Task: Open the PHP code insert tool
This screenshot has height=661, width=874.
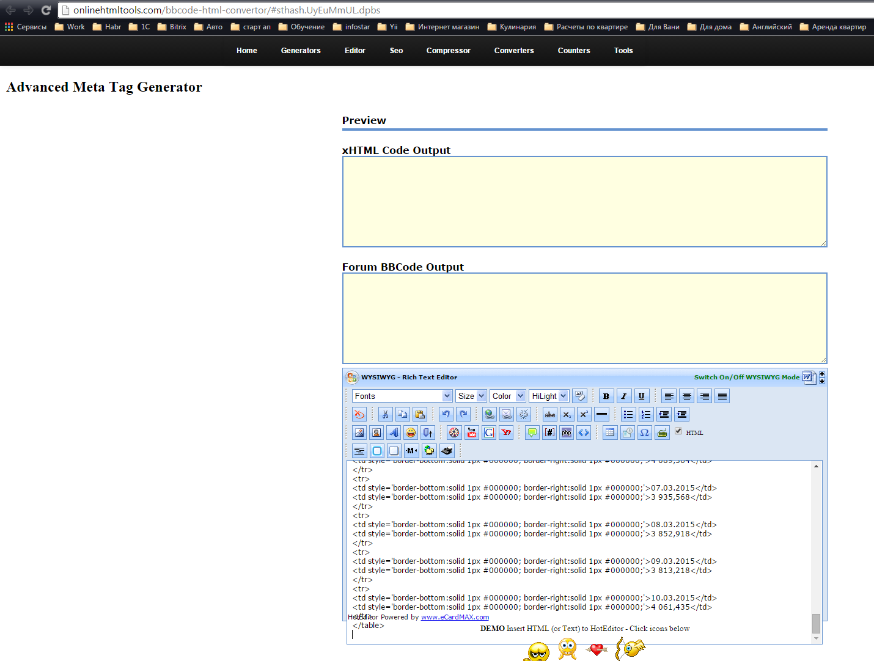Action: [x=566, y=433]
